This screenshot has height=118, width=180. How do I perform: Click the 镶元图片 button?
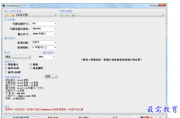84,117
